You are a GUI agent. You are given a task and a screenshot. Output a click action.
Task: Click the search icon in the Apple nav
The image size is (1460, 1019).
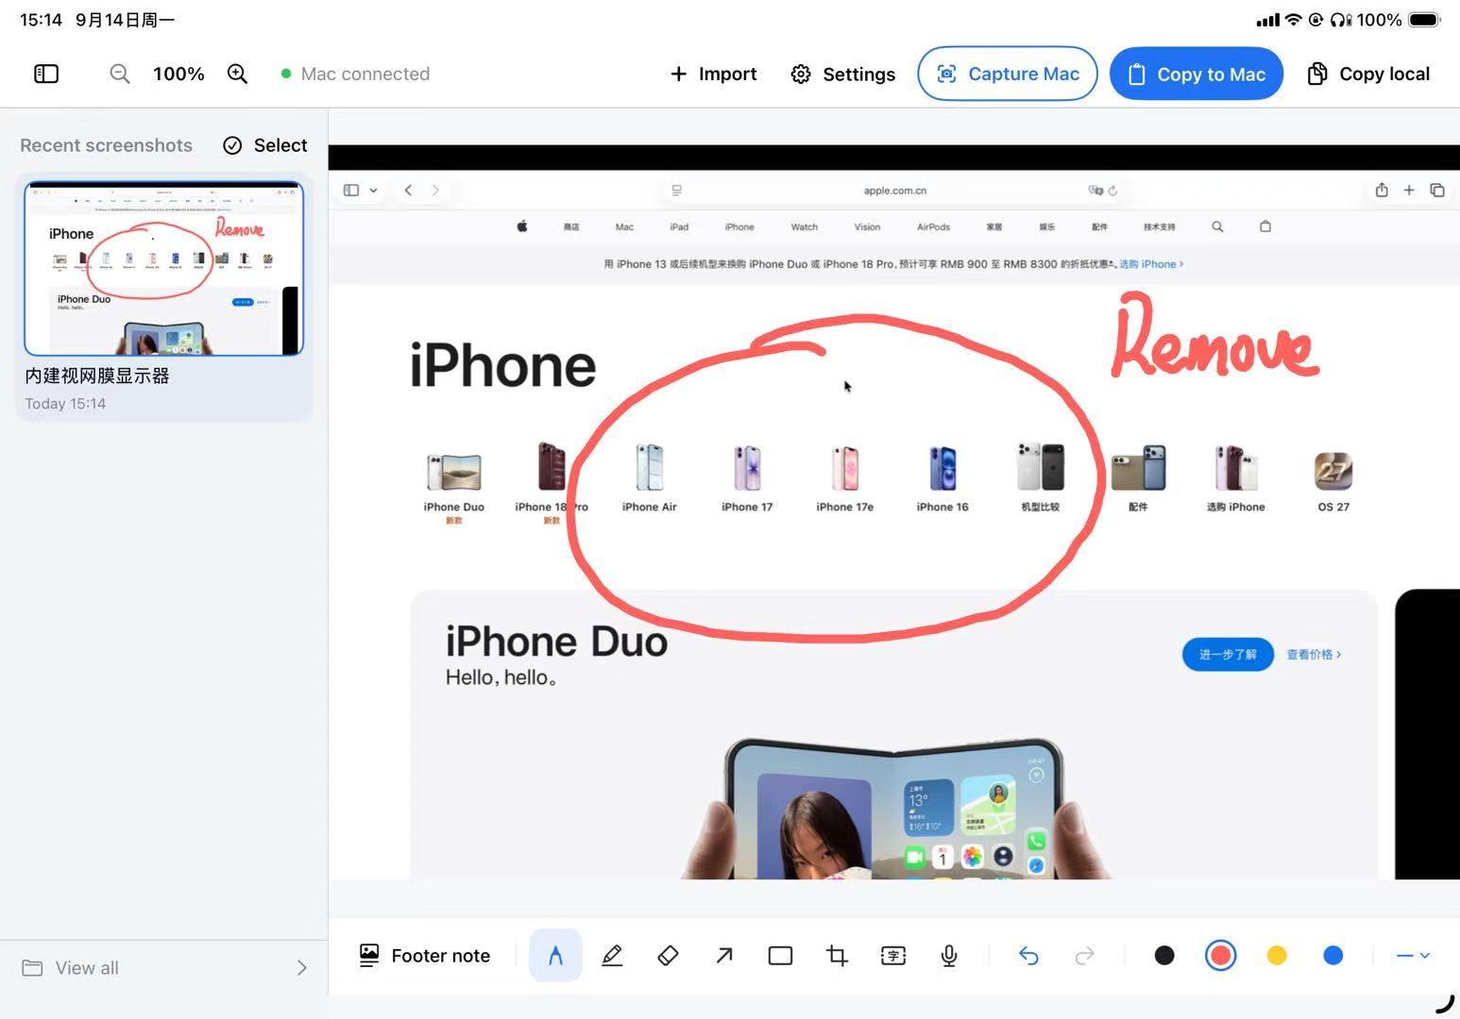[1217, 226]
